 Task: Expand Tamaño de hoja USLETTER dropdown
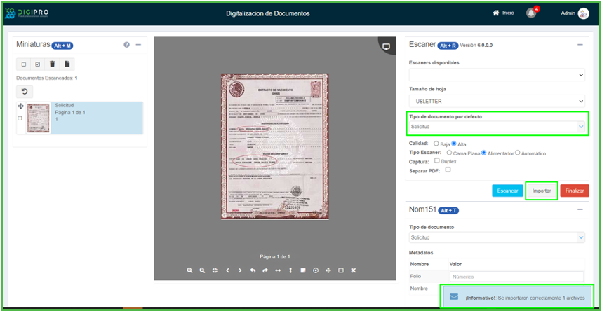point(497,100)
